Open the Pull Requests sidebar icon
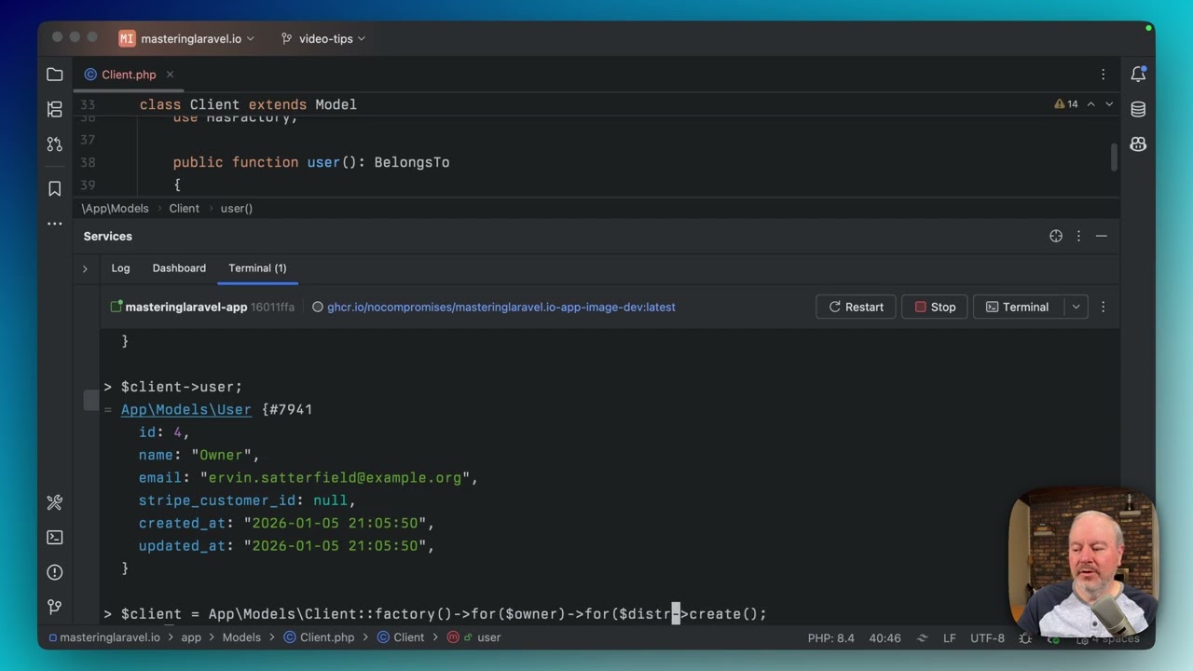This screenshot has height=671, width=1193. [x=55, y=144]
